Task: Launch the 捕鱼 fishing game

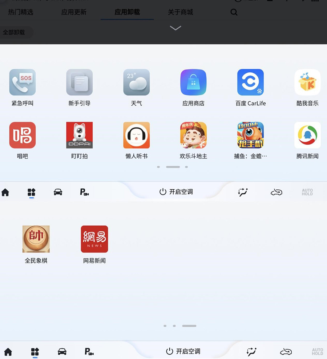Action: pyautogui.click(x=250, y=135)
